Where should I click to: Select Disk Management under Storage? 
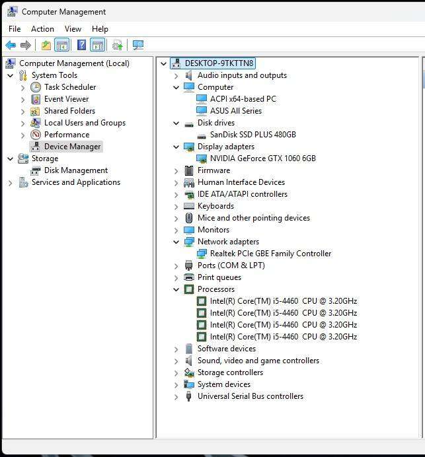click(x=75, y=170)
